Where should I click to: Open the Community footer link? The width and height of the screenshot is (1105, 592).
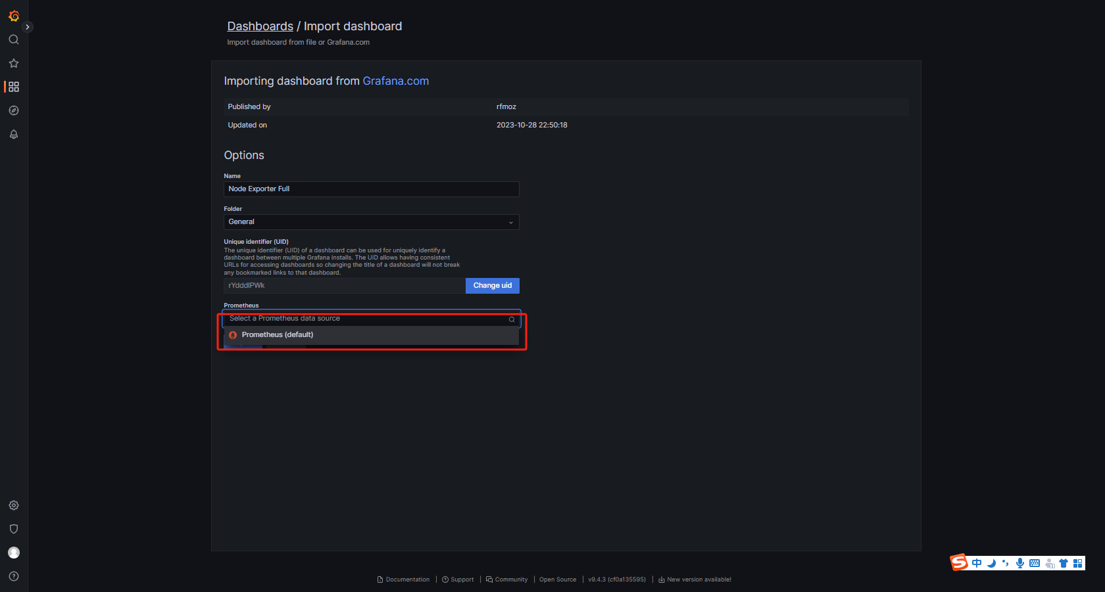tap(506, 580)
